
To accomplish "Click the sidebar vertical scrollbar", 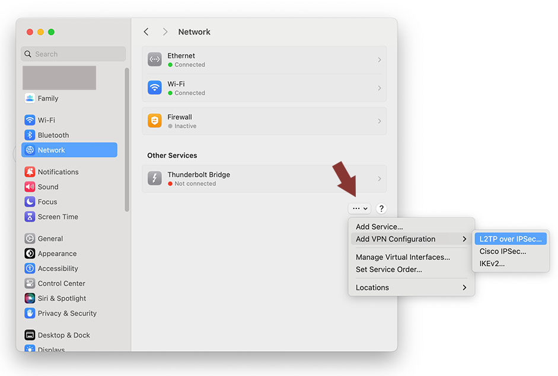I will coord(127,139).
